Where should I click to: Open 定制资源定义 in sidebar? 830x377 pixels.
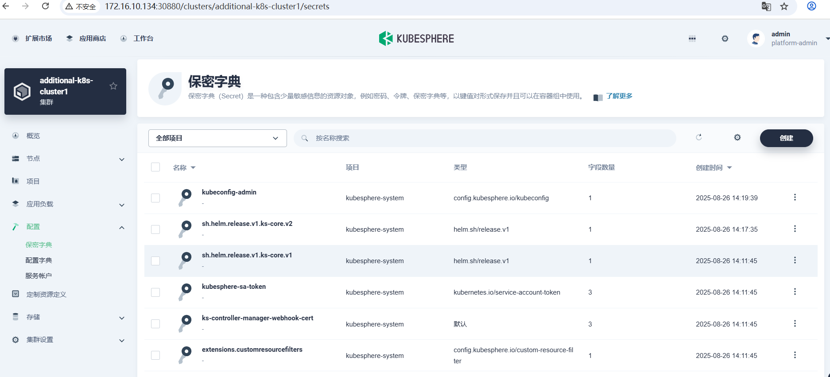point(46,294)
